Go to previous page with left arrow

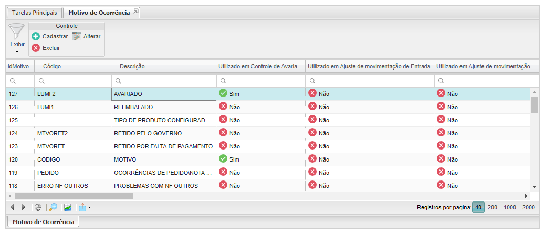(12, 207)
